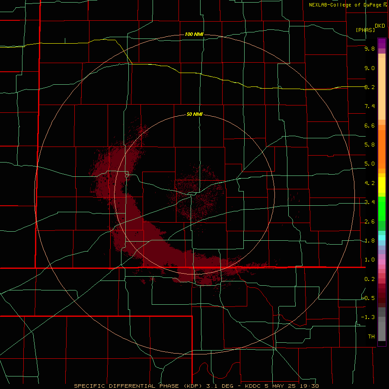
Task: Click the 1.0 scale value
Action: tap(370, 260)
